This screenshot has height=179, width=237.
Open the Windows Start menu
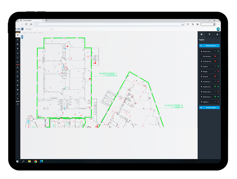coord(18,161)
